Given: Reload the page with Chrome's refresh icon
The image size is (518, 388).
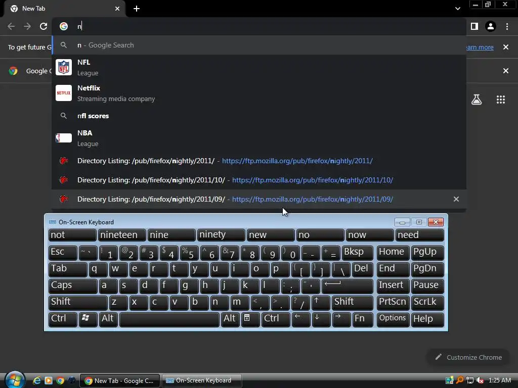Looking at the screenshot, I should (x=44, y=26).
